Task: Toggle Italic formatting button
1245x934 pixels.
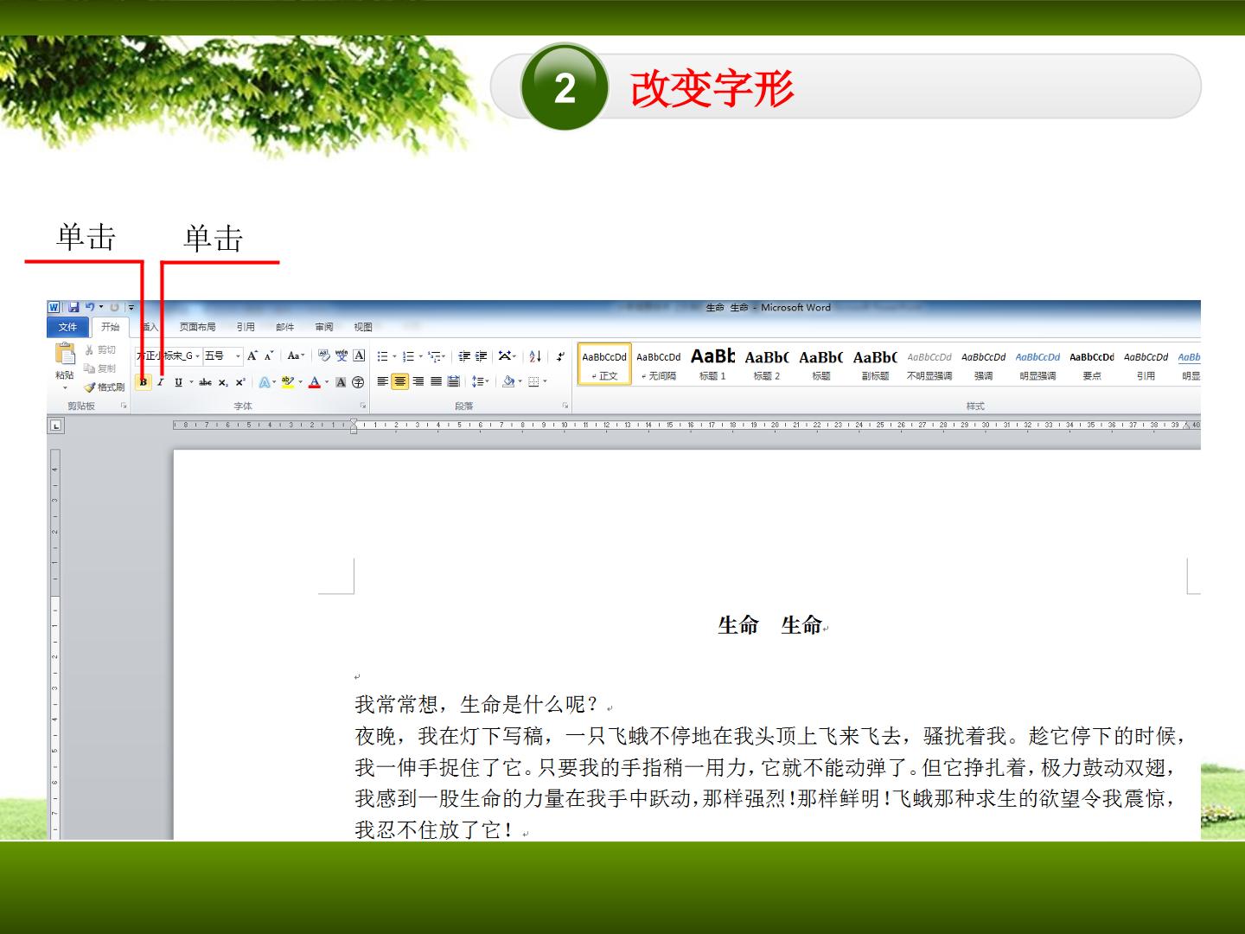Action: coord(160,382)
